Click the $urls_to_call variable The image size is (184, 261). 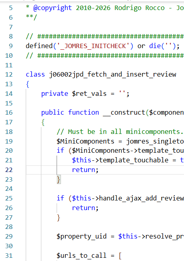pyautogui.click(x=81, y=256)
